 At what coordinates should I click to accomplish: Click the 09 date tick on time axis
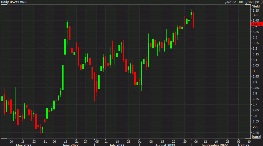pyautogui.click(x=11, y=142)
